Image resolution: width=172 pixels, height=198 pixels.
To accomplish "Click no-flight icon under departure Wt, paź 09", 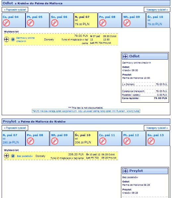I will (127, 23).
